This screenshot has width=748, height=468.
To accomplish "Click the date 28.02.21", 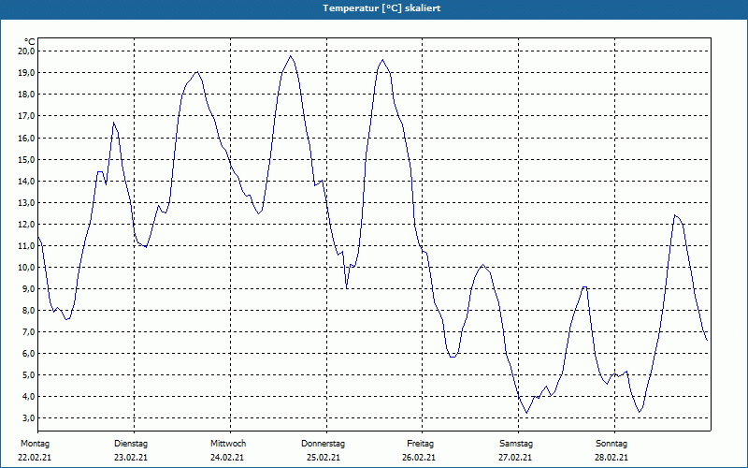I will coord(611,458).
